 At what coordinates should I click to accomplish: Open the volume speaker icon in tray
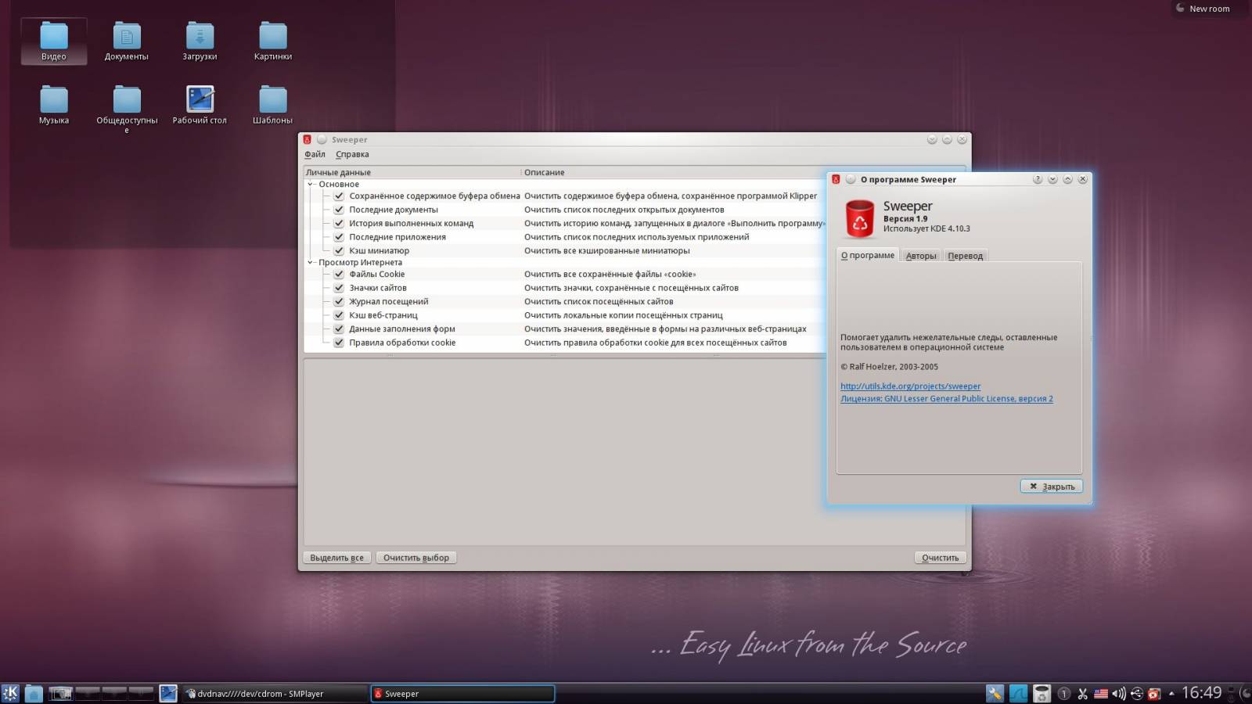[1119, 694]
